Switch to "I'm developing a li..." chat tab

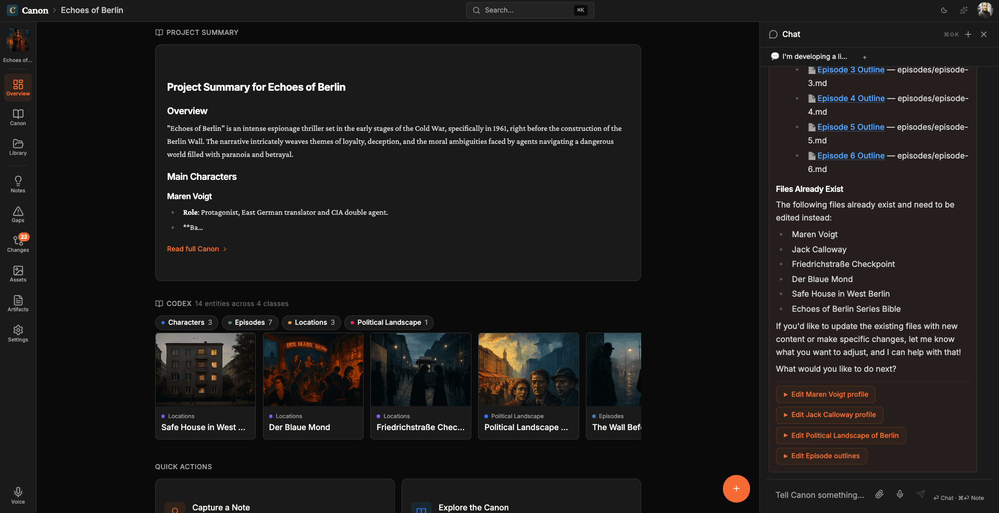point(810,57)
